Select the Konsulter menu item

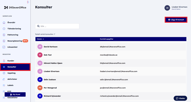coord(15,67)
